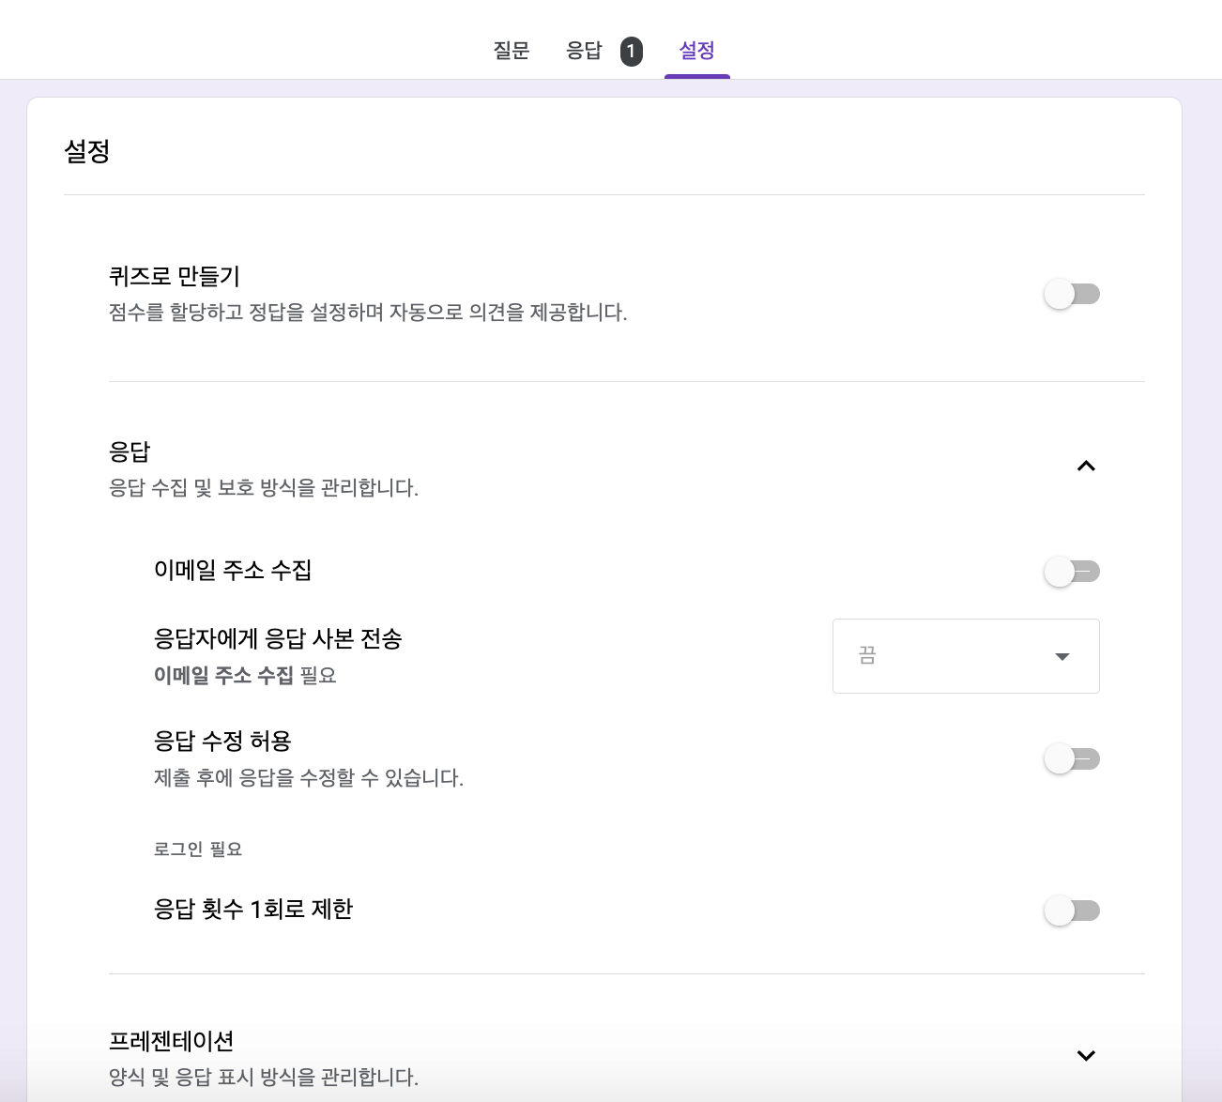Enable 응답 수정 허용
The image size is (1222, 1102).
1072,758
